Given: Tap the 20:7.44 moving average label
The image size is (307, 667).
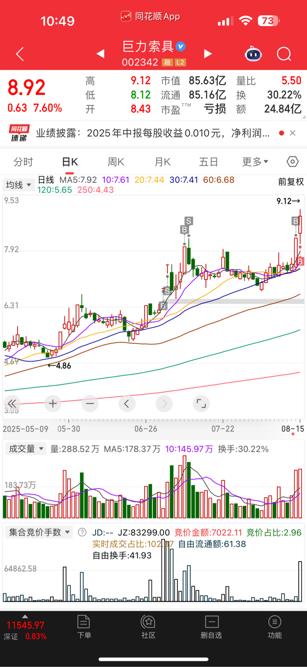Looking at the screenshot, I should (x=149, y=180).
